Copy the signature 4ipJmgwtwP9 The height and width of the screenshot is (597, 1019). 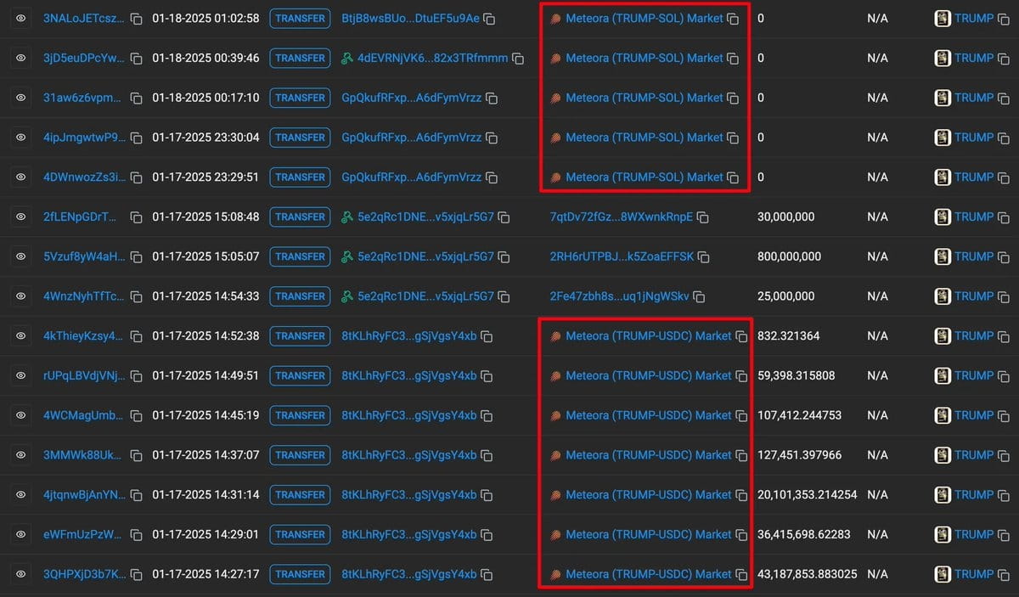coord(137,138)
